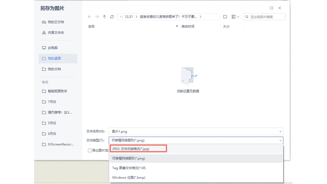Select 我的桌面 in sidebar
327x184 pixels.
(x=58, y=58)
